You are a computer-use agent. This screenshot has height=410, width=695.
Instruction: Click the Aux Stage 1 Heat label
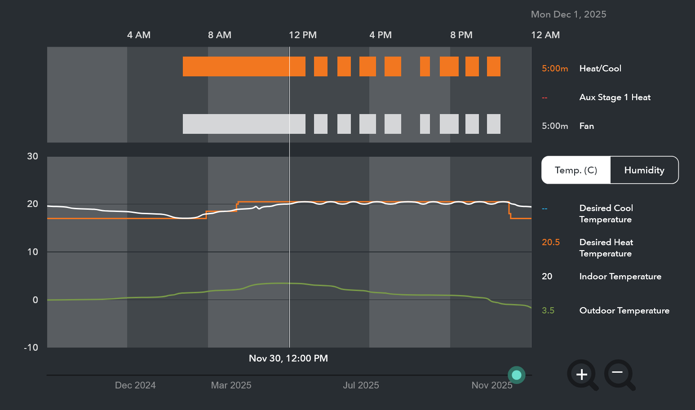[615, 97]
